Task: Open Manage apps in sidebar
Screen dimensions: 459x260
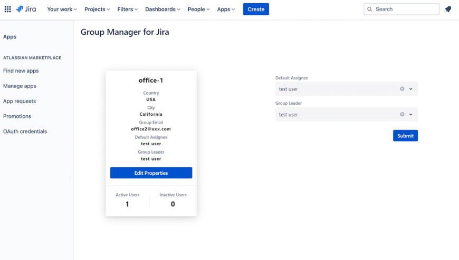Action: point(20,86)
